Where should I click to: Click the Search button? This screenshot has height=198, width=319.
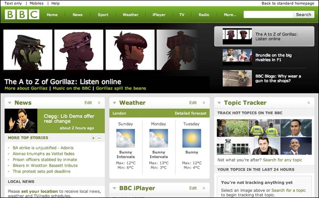pyautogui.click(x=303, y=14)
